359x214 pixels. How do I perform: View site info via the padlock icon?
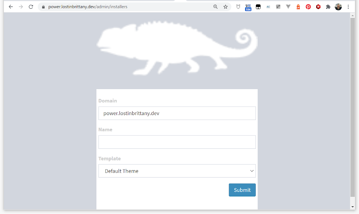[x=43, y=7]
